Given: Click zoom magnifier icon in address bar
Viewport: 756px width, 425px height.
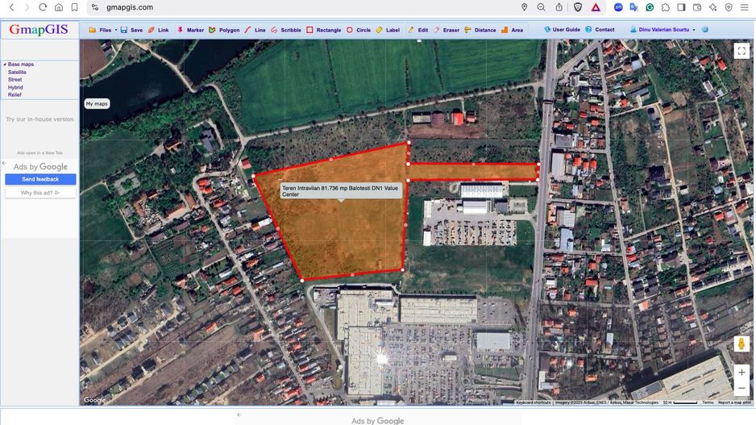Looking at the screenshot, I should click(542, 7).
